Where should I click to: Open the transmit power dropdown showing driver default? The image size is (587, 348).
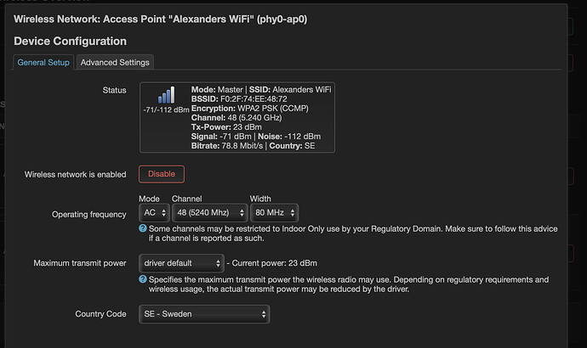pos(181,263)
